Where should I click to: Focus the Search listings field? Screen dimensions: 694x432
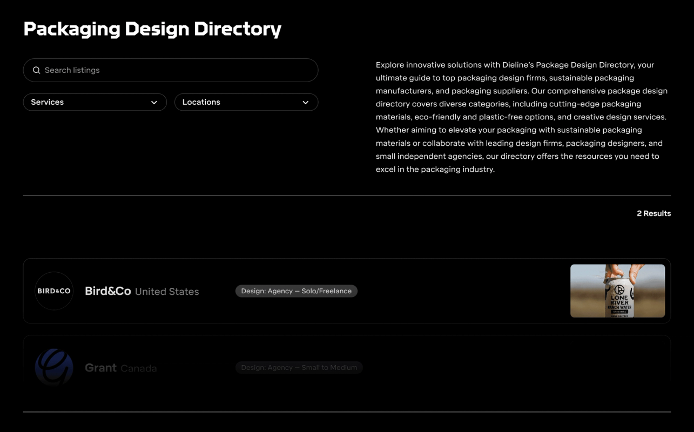pyautogui.click(x=171, y=70)
